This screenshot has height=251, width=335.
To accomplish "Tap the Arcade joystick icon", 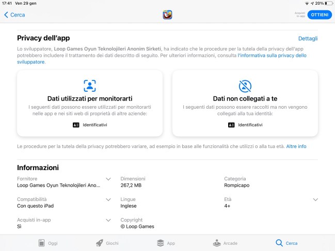I will tap(217, 243).
